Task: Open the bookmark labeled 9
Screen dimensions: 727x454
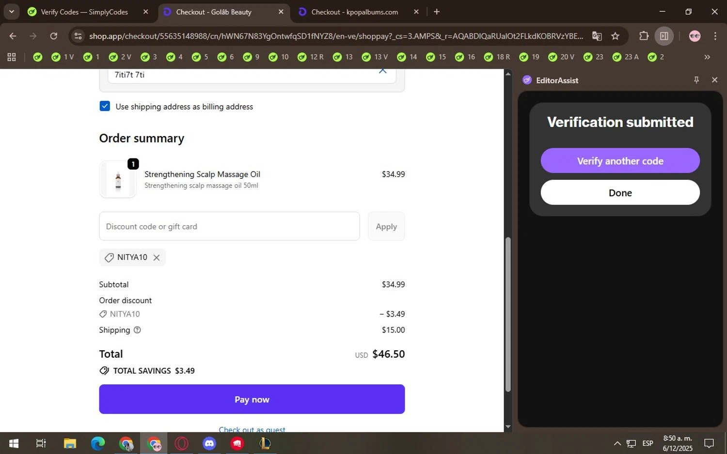Action: coord(251,57)
